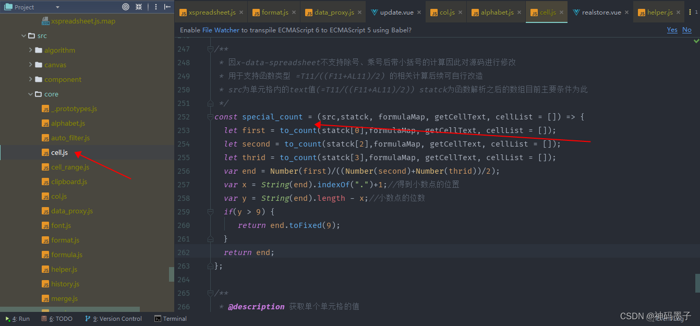This screenshot has height=326, width=700.
Task: Close the helper.js tab
Action: pos(678,13)
